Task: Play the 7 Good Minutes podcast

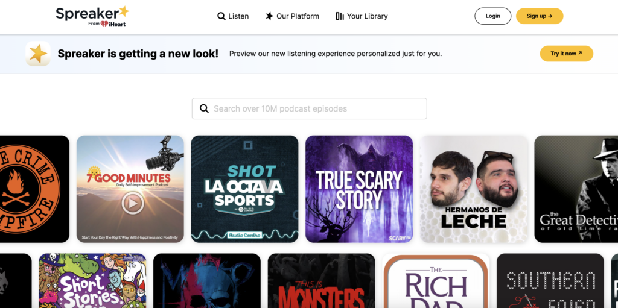Action: coord(132,203)
